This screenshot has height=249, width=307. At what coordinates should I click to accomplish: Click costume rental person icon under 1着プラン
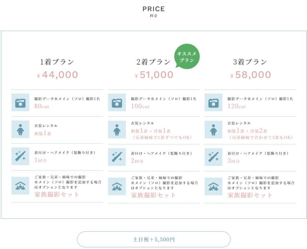20,129
